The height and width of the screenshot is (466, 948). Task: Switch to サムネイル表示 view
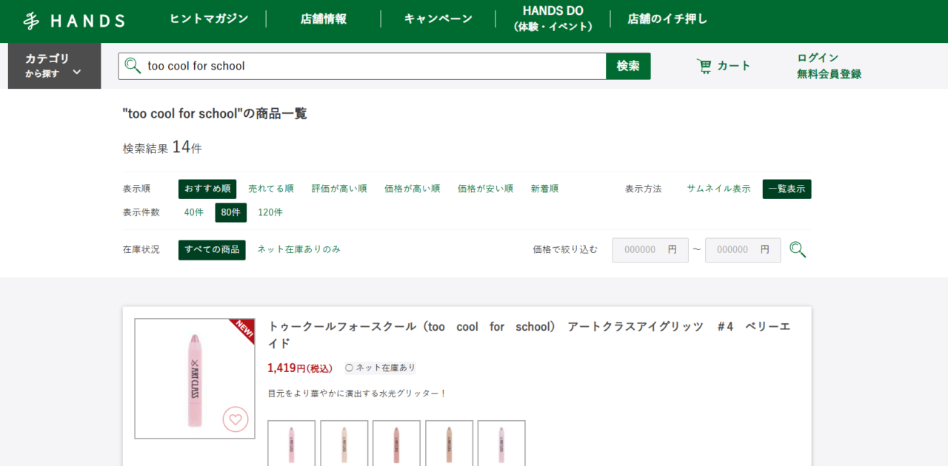click(718, 189)
